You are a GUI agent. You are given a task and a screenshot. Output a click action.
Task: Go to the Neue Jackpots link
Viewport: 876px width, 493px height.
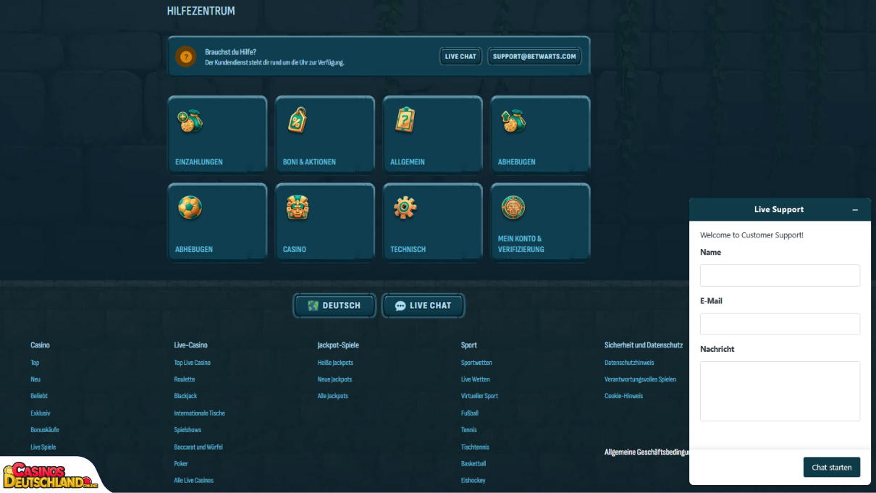(x=335, y=379)
